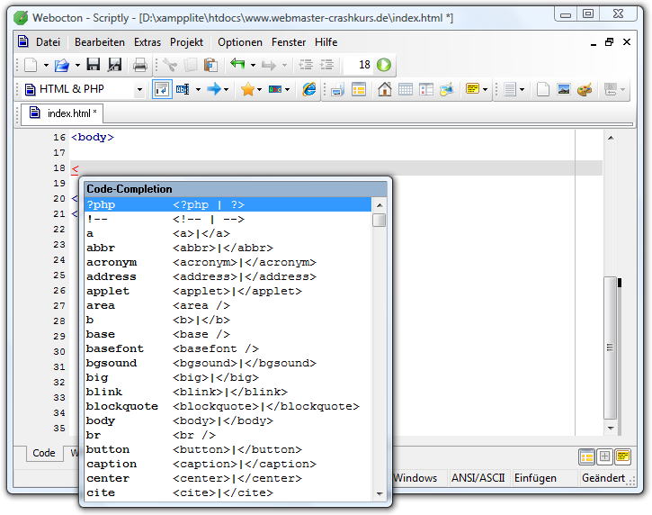Toggle the yellow panel view at bottom right

[623, 456]
